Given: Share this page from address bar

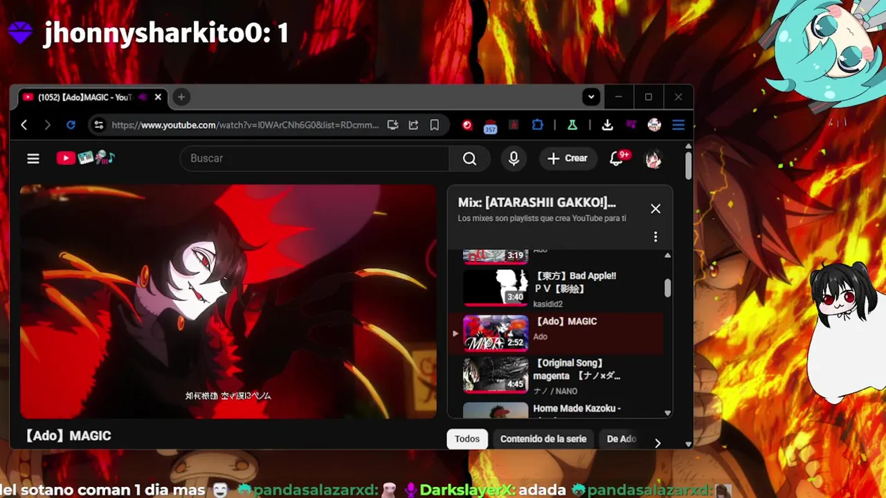Looking at the screenshot, I should pyautogui.click(x=413, y=125).
